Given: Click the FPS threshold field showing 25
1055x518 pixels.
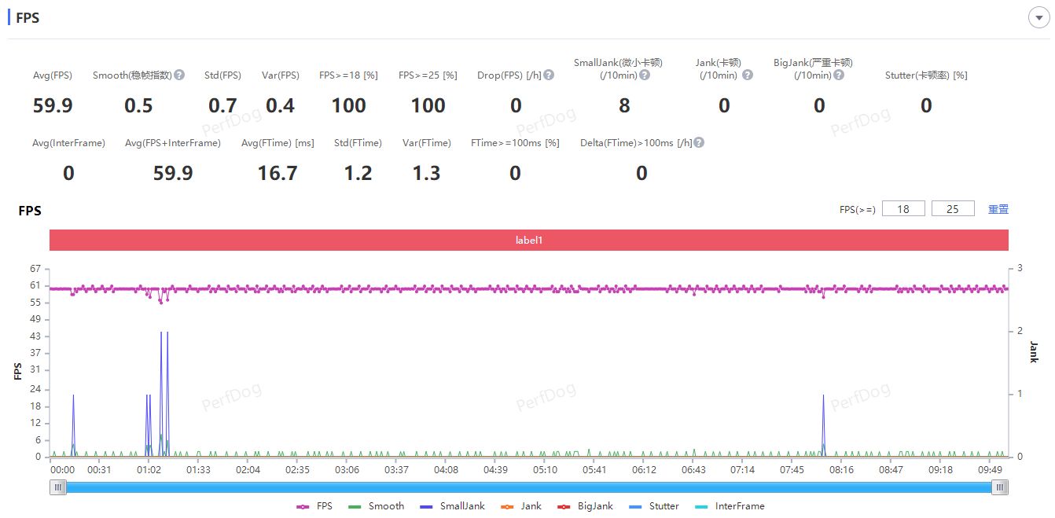Looking at the screenshot, I should [953, 209].
